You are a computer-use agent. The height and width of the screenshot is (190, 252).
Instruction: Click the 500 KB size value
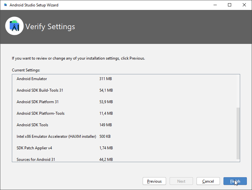pyautogui.click(x=105, y=136)
